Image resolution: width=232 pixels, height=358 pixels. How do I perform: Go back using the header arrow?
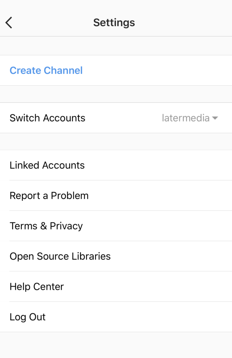pos(9,23)
